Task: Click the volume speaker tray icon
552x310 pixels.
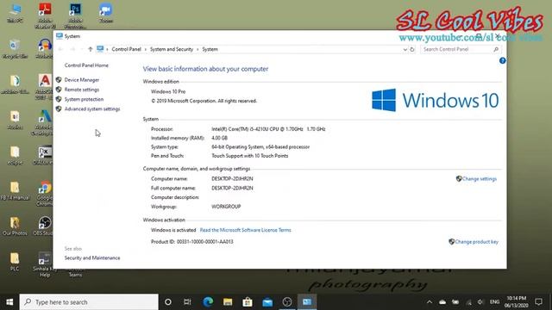Action: click(480, 302)
